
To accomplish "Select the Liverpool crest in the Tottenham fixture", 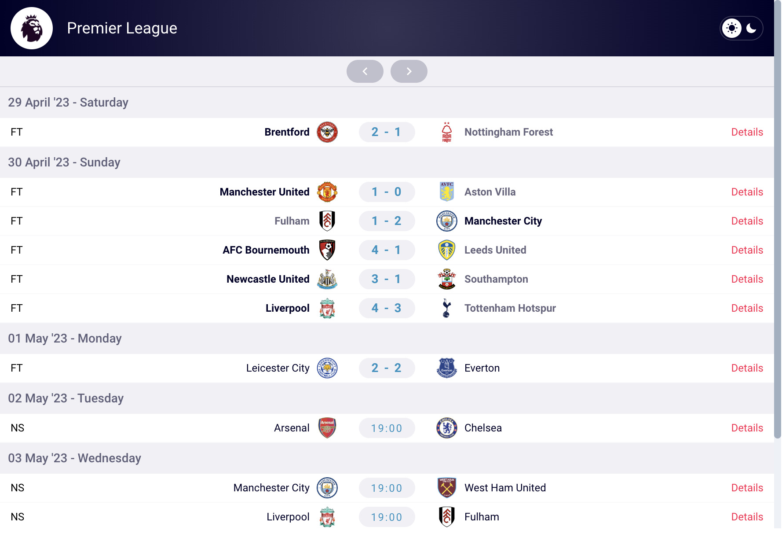I will (x=327, y=308).
